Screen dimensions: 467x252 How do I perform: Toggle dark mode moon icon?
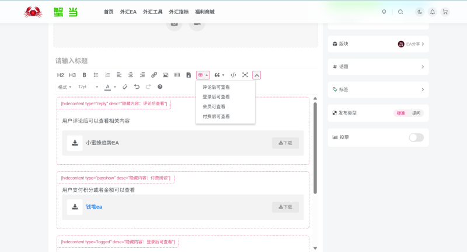point(420,12)
